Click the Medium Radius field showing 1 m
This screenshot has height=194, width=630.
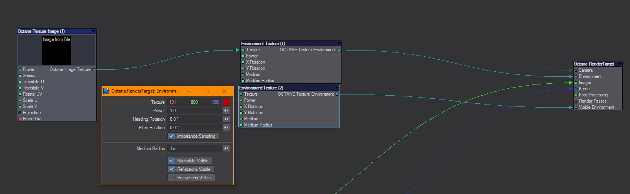[x=195, y=148]
